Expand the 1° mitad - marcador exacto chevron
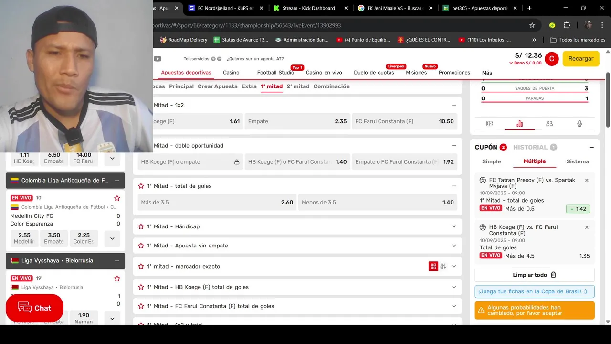This screenshot has width=611, height=344. click(x=454, y=267)
